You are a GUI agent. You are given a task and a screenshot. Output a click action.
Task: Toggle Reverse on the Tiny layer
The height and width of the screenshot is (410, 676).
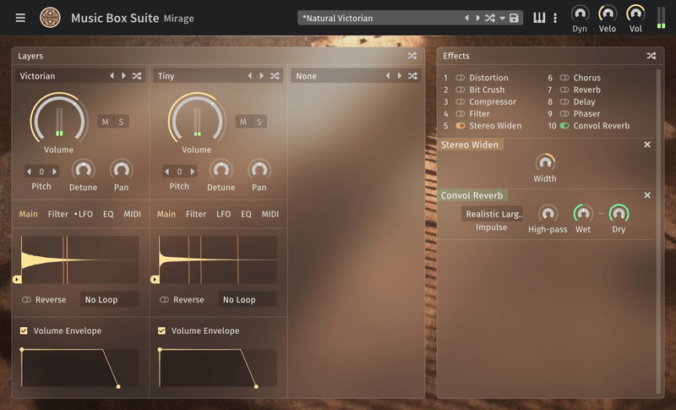click(x=164, y=299)
